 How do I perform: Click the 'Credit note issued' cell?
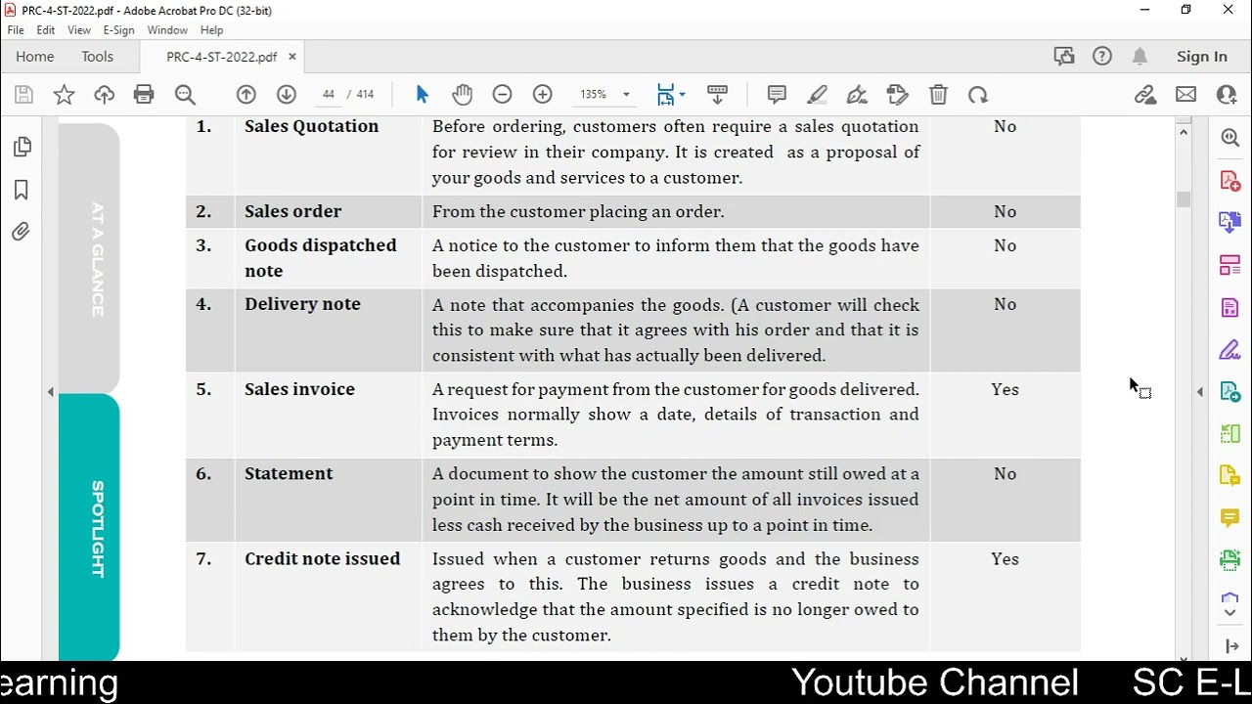click(328, 596)
